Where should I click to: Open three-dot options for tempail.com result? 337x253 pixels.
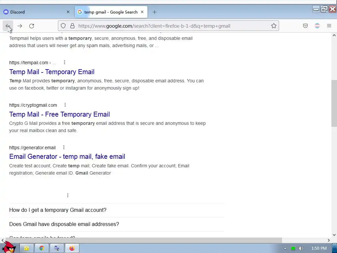[65, 62]
